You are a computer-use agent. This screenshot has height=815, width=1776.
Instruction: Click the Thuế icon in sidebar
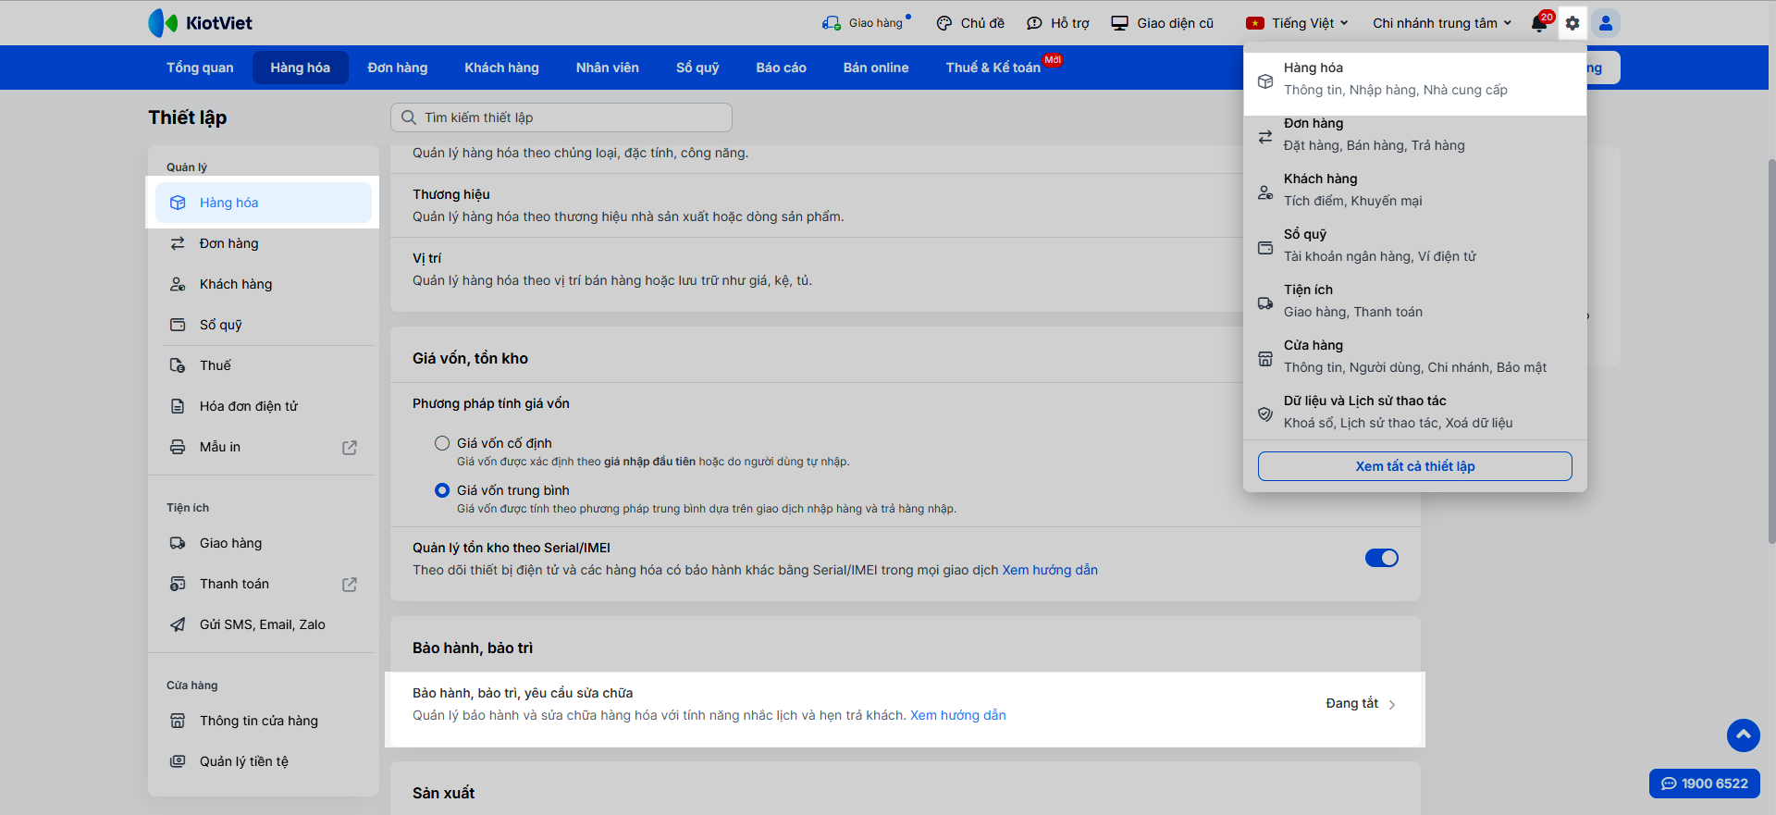pyautogui.click(x=178, y=365)
